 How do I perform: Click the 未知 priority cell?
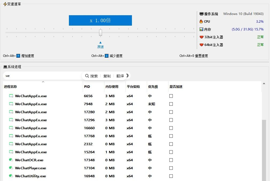pyautogui.click(x=151, y=104)
